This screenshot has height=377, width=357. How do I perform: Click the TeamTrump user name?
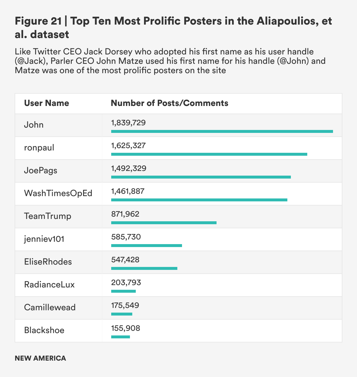[48, 216]
